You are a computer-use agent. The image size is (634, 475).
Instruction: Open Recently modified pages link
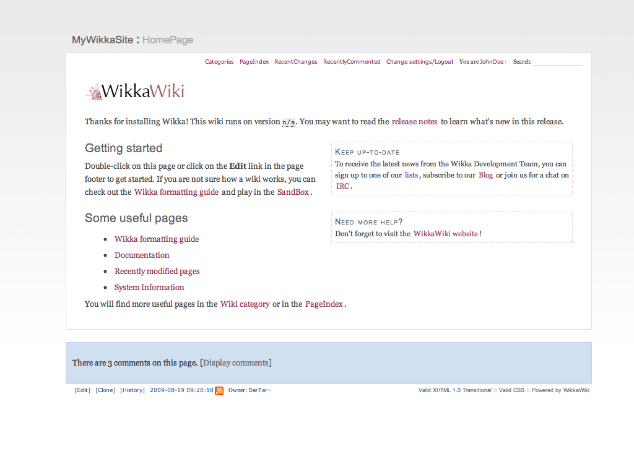pyautogui.click(x=157, y=272)
